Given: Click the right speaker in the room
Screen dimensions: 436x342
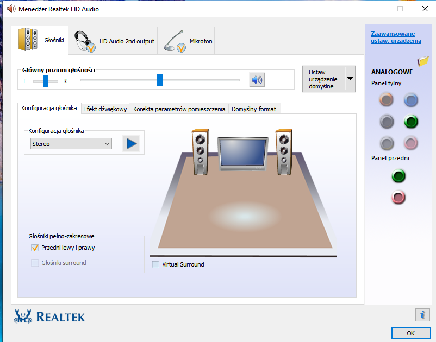Looking at the screenshot, I should (284, 152).
